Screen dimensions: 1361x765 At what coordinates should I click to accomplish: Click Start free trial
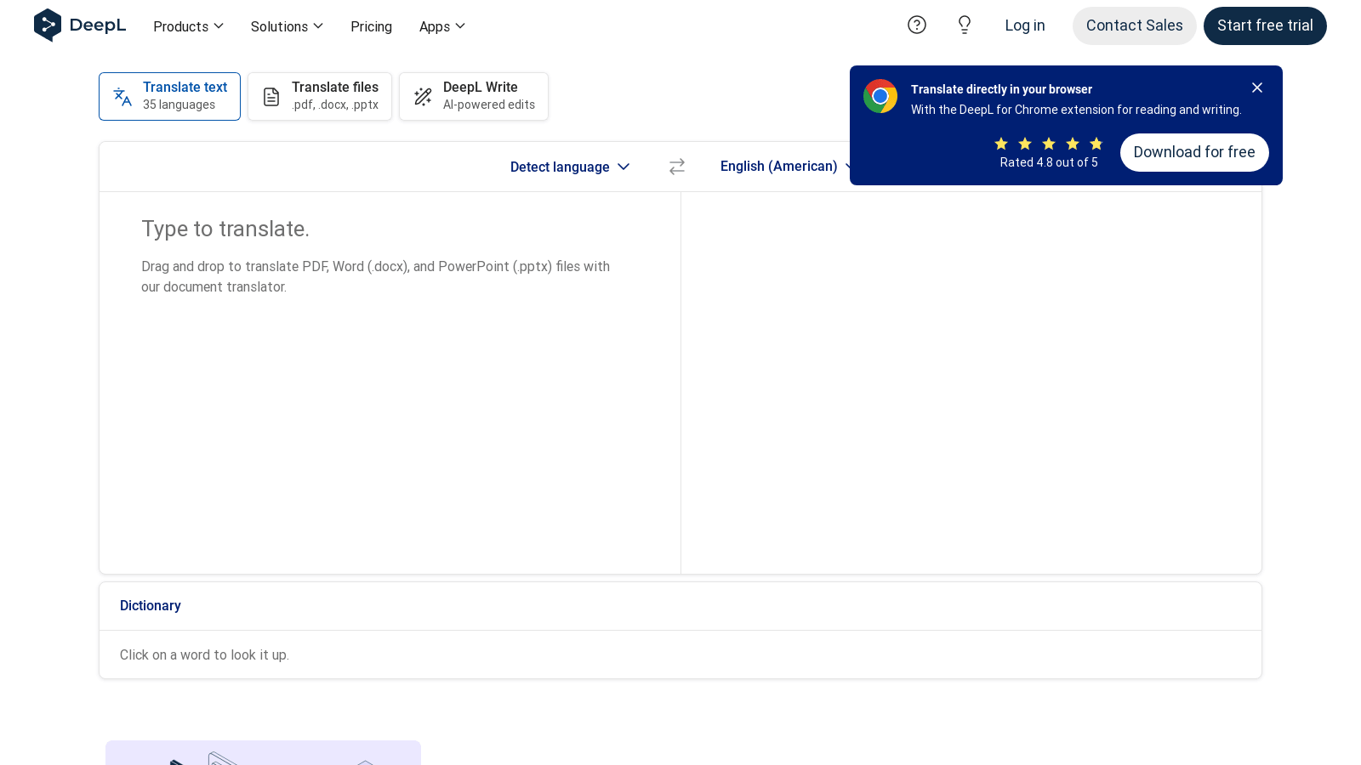[x=1265, y=25]
